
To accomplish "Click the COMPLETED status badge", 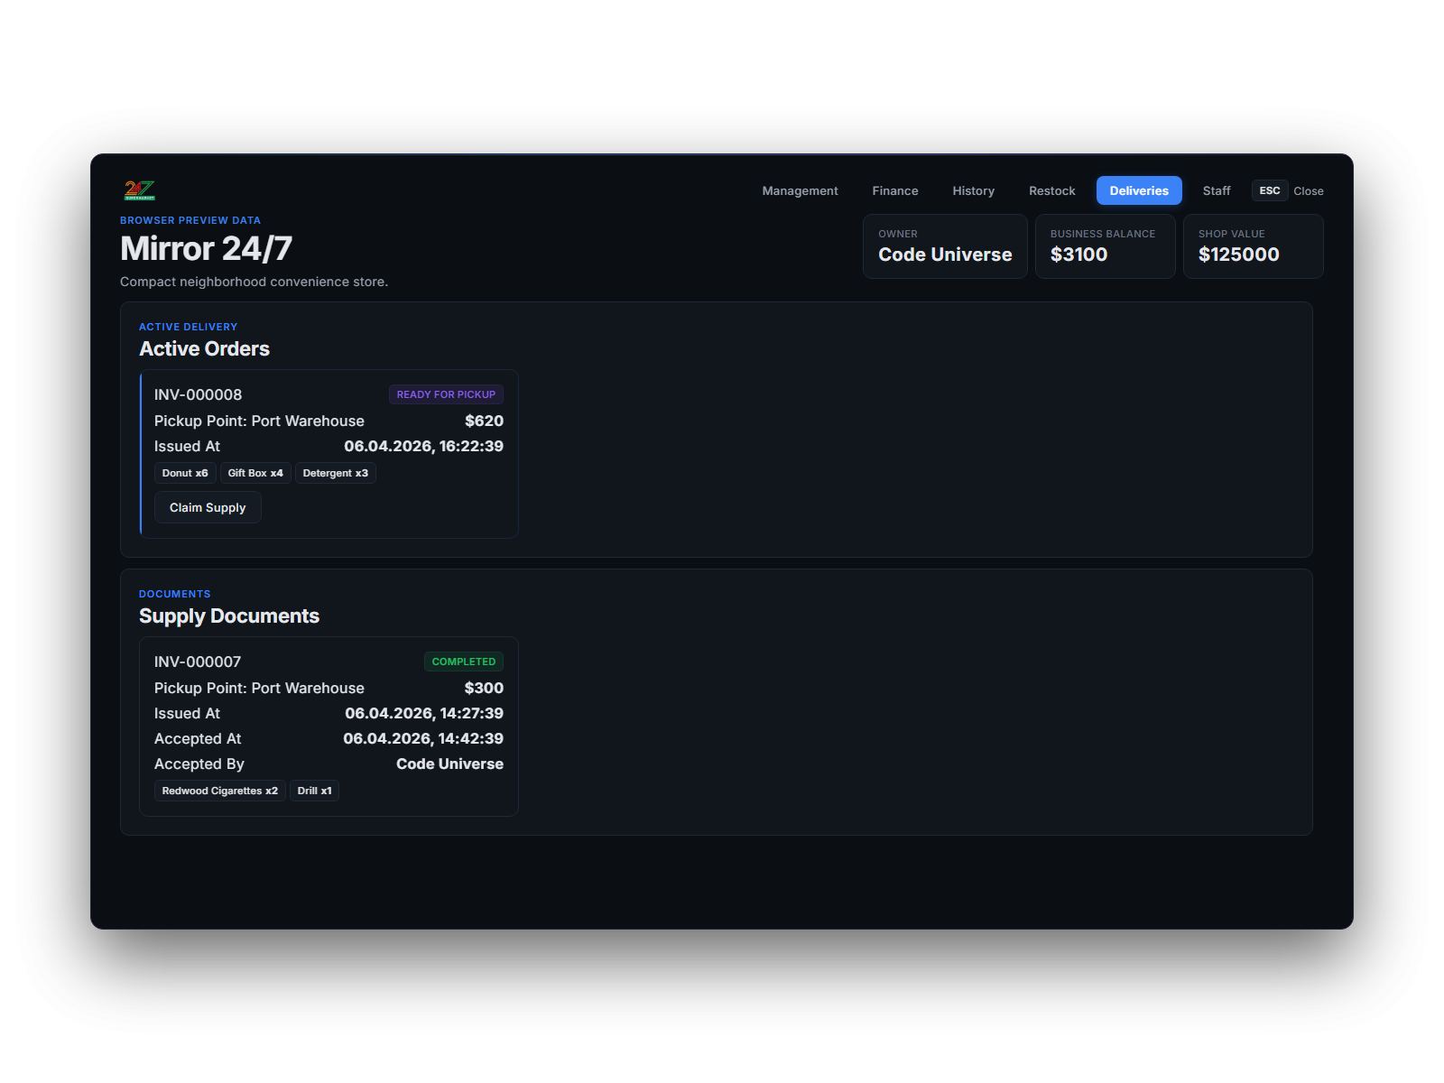I will tap(464, 662).
